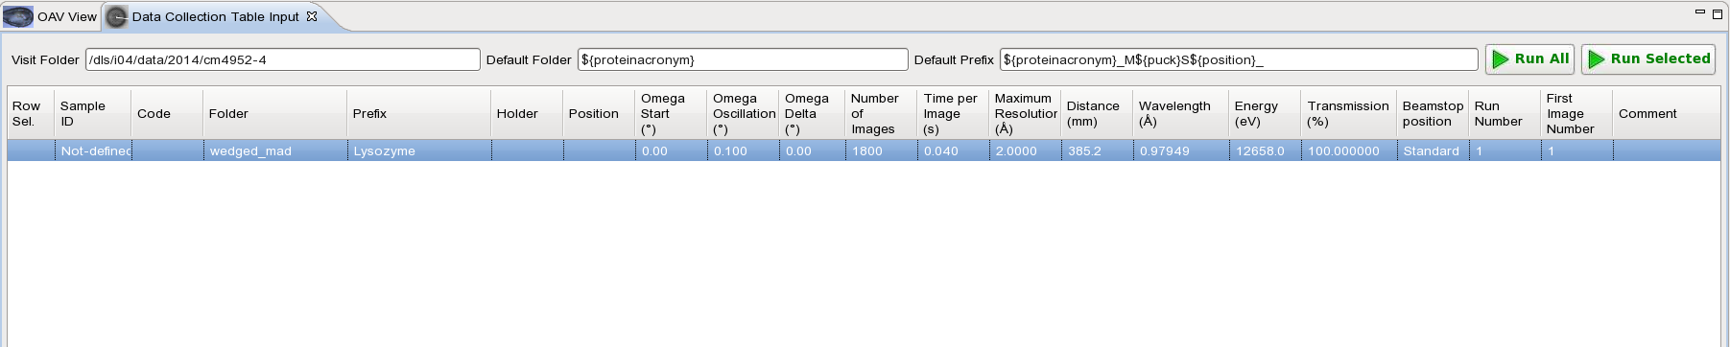
Task: Click the First Image Number column header
Action: (x=1576, y=113)
